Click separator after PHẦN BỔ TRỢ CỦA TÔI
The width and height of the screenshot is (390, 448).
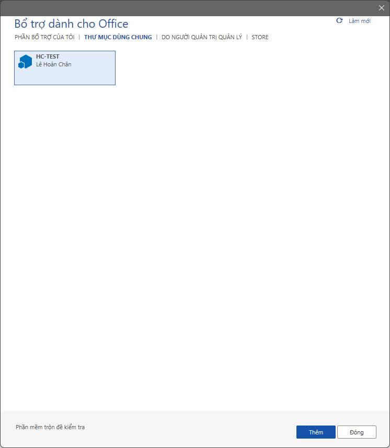[x=79, y=37]
